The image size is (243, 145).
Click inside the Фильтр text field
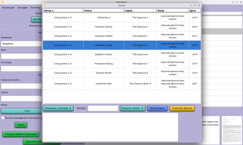click(x=103, y=108)
